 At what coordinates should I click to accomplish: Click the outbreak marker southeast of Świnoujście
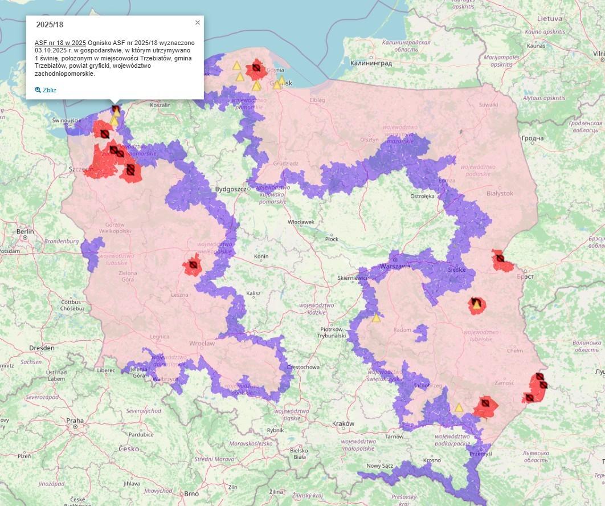[105, 134]
